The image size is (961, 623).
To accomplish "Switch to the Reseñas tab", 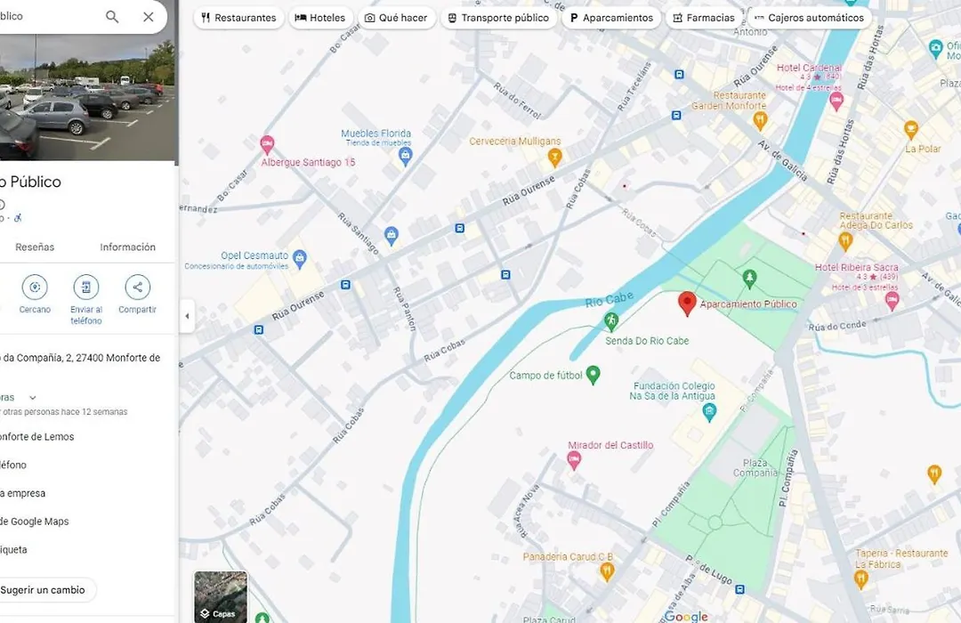I will (x=35, y=247).
